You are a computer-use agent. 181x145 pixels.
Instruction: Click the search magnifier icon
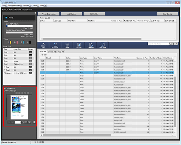tap(170, 44)
